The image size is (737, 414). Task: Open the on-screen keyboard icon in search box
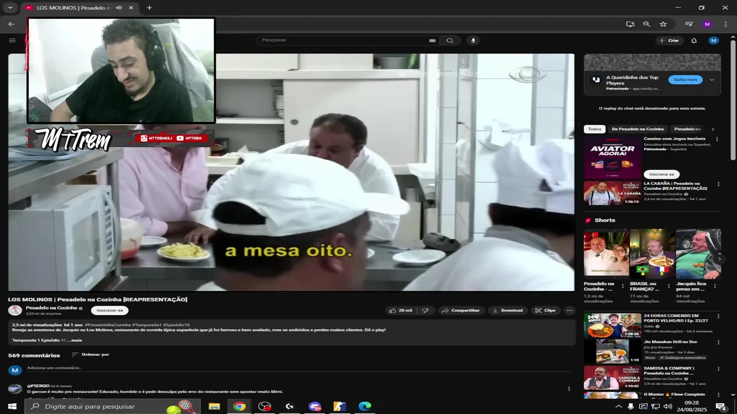432,40
